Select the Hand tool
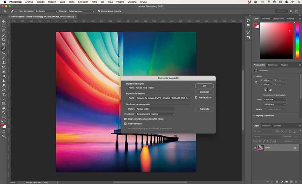Screen dimensions: 302x184 click(3, 108)
